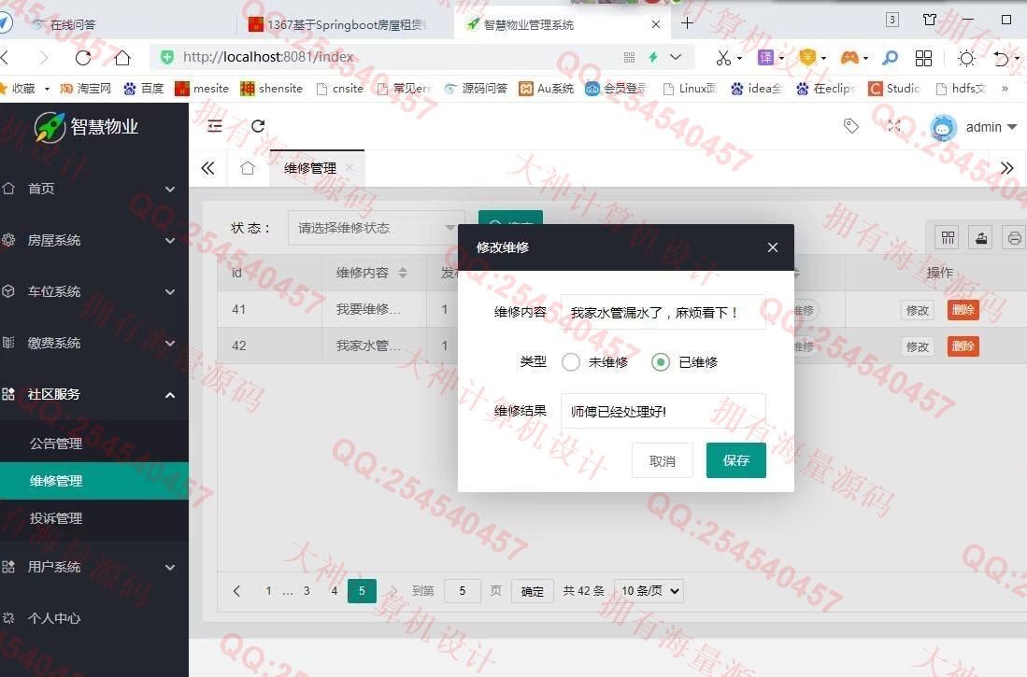This screenshot has height=677, width=1027.
Task: Sort by 维修内容 column arrows
Action: coord(403,273)
